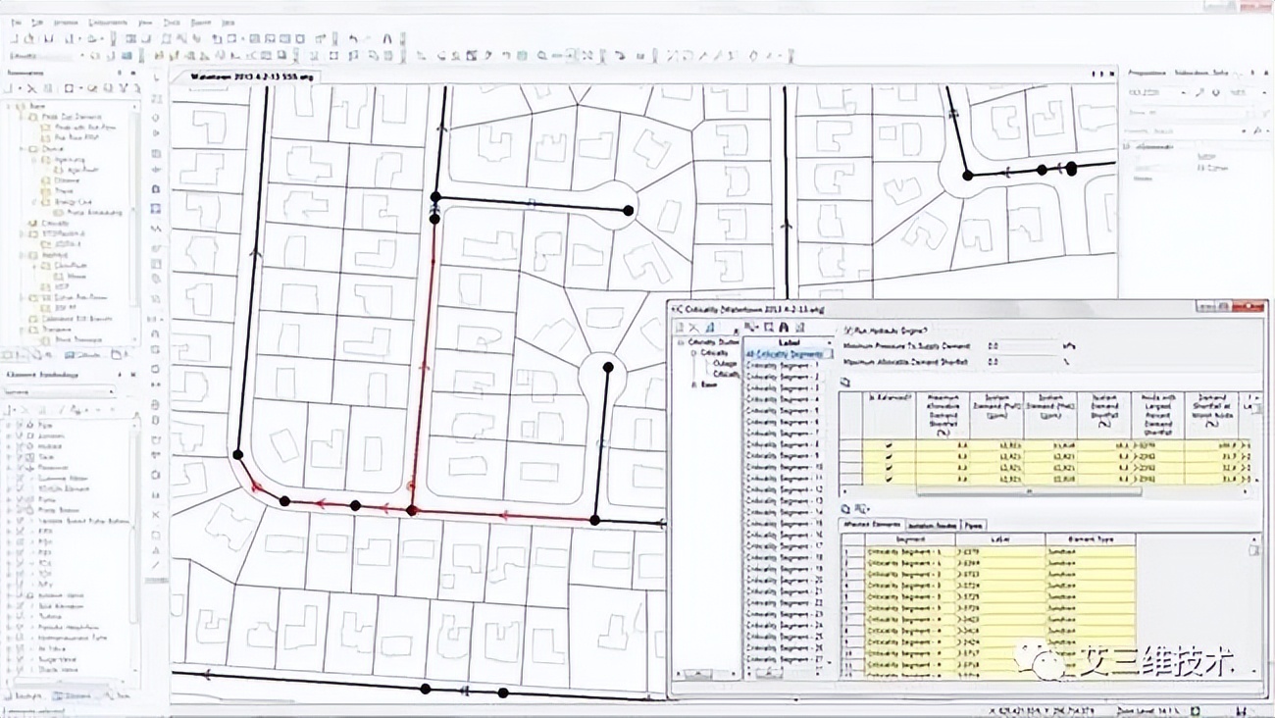Click the delete X icon in Scenarios panel toolbar
The height and width of the screenshot is (718, 1275).
(32, 89)
